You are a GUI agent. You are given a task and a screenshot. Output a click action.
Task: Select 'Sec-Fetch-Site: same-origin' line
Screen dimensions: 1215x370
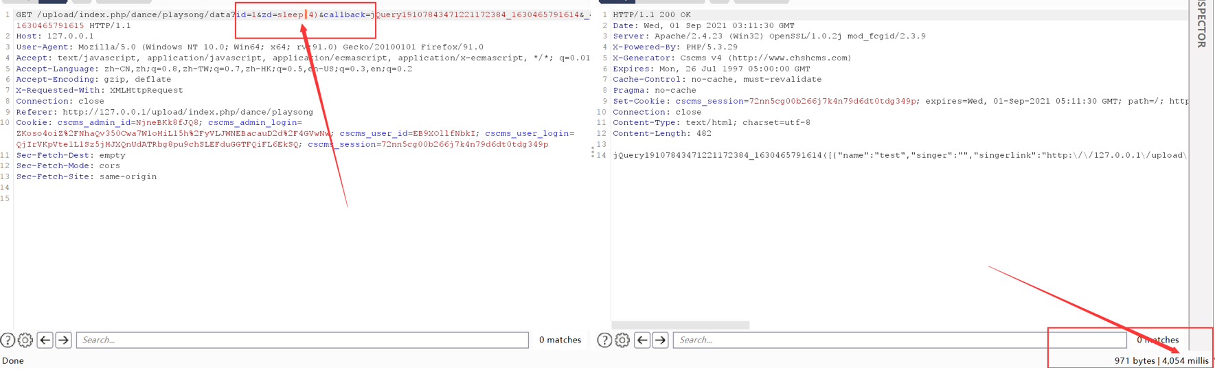click(x=87, y=176)
